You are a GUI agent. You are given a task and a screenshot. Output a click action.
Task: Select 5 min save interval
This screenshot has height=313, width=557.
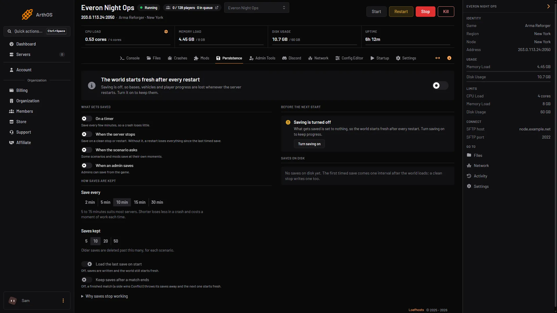105,202
